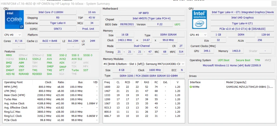The image size is (277, 126).
Task: Click the Operating Point column header
Action: point(14,82)
